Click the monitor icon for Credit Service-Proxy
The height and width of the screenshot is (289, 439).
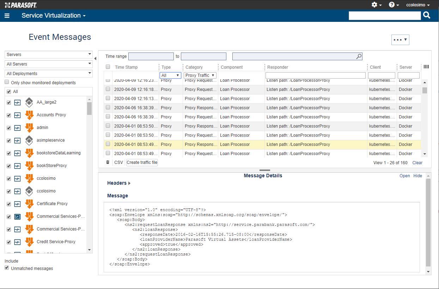pos(17,242)
